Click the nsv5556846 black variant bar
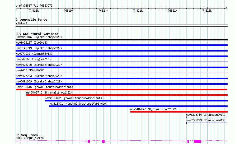The image size is (235, 144). coord(121,40)
